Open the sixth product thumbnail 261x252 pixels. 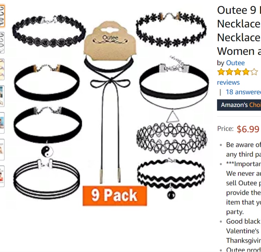(x=2, y=150)
